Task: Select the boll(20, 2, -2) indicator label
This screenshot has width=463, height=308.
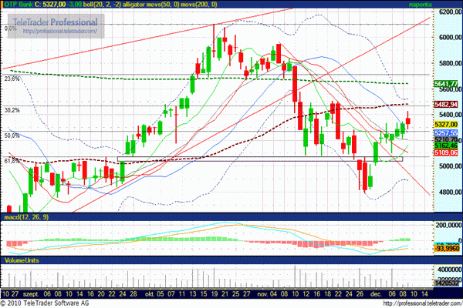Action: [106, 5]
